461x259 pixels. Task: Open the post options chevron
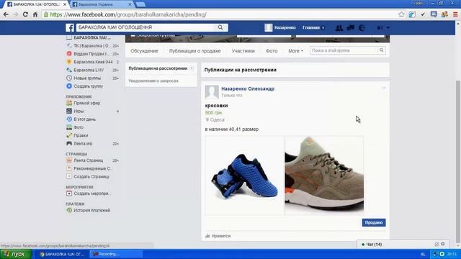pos(384,88)
